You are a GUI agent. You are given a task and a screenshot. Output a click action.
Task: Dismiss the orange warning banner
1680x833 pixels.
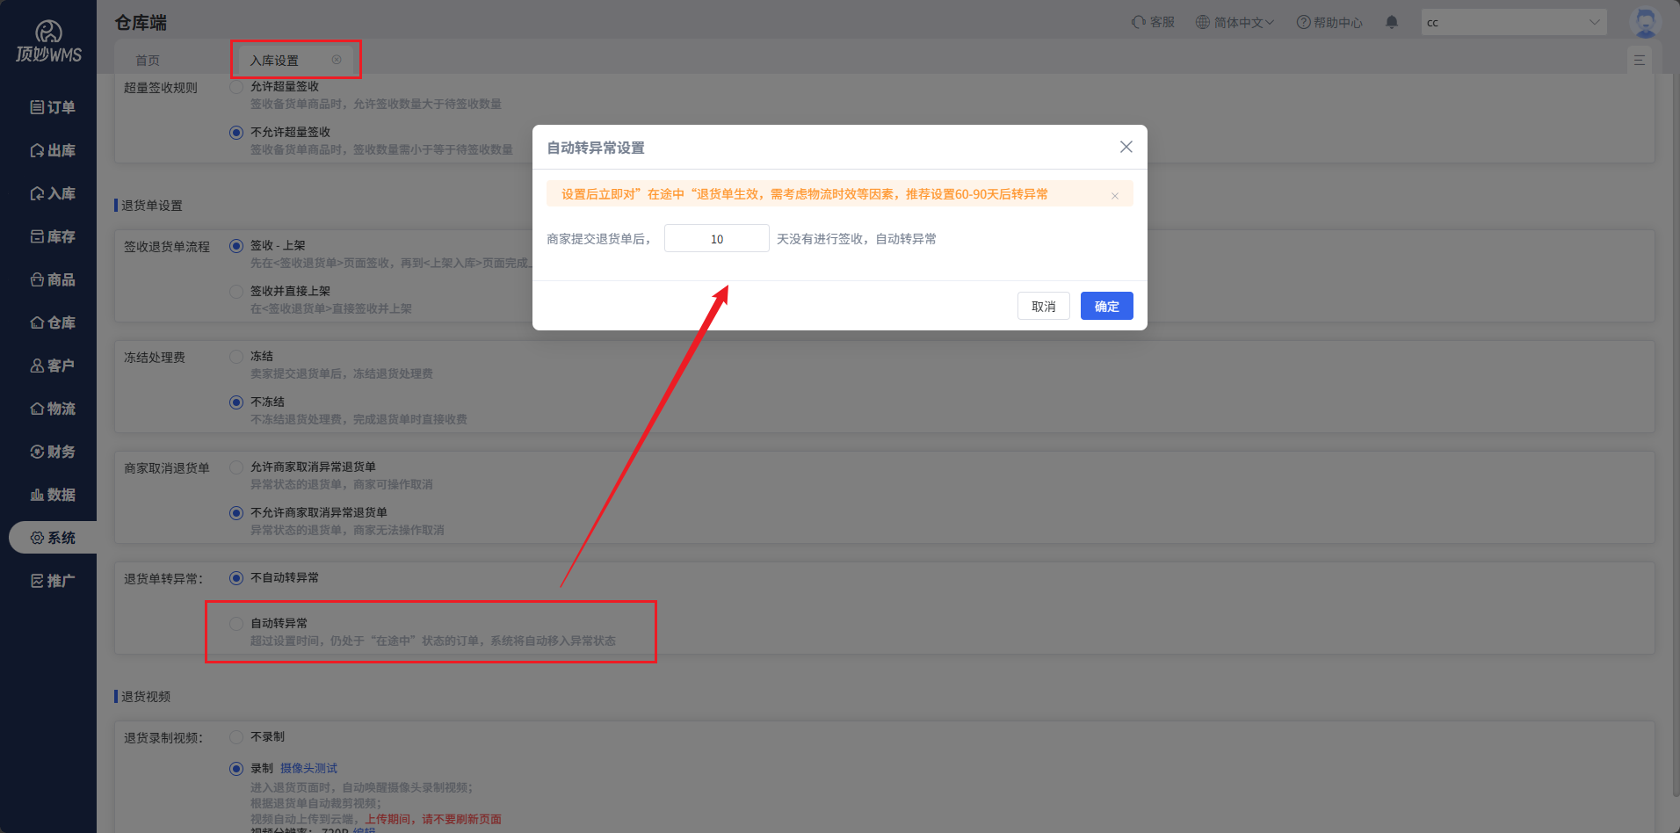pyautogui.click(x=1115, y=195)
